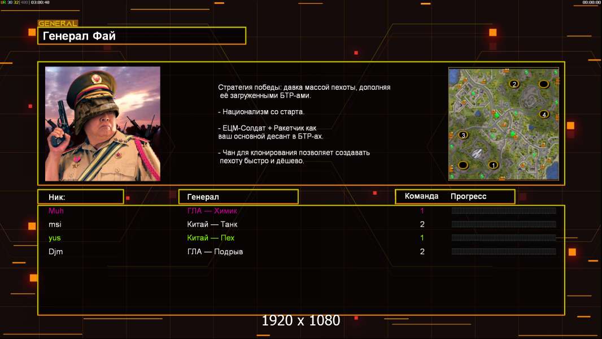Click the 'Ник:' column header

[81, 197]
